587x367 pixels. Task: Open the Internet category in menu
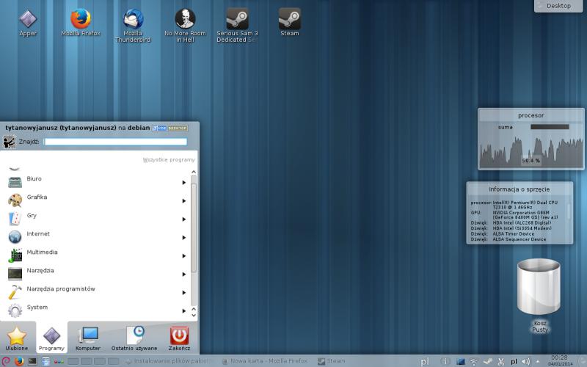pyautogui.click(x=38, y=234)
